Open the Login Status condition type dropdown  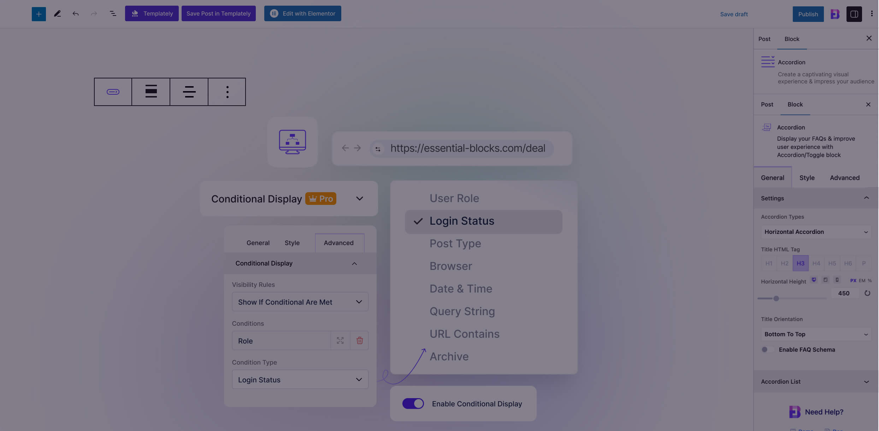click(300, 379)
